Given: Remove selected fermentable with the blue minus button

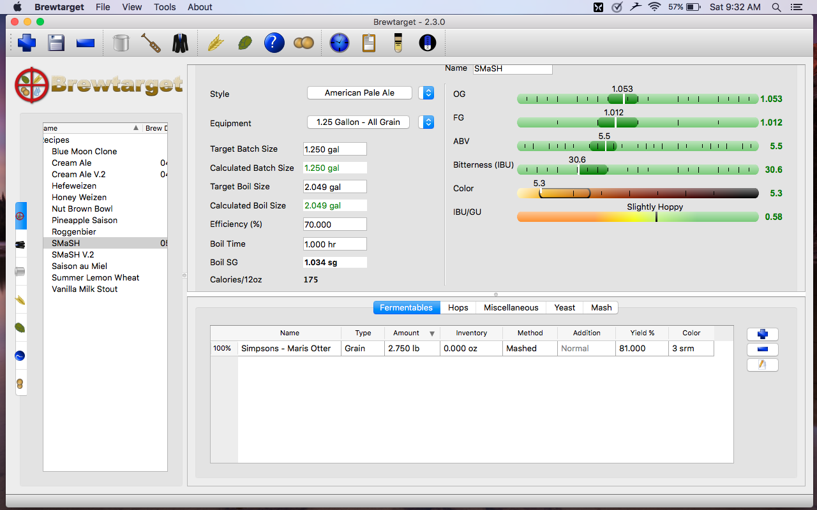Looking at the screenshot, I should pos(763,349).
